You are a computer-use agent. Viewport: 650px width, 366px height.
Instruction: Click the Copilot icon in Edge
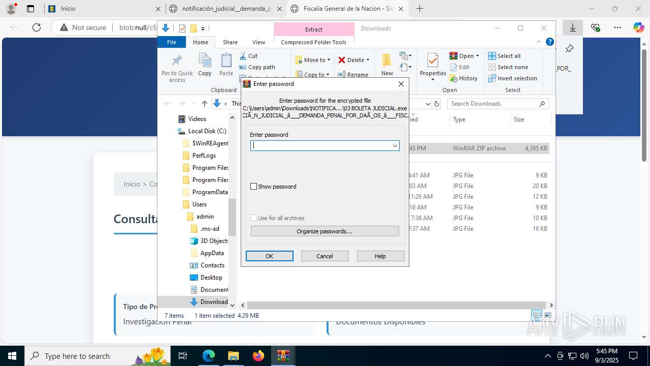pos(638,27)
